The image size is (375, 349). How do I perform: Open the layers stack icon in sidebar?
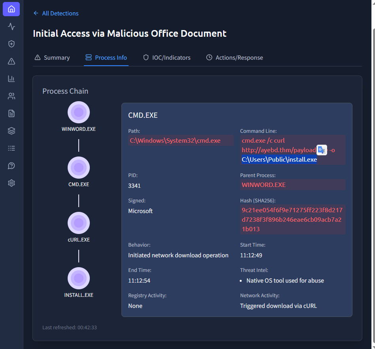(11, 131)
